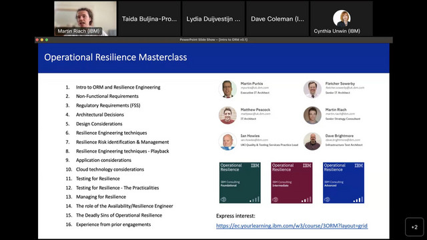427x240 pixels.
Task: Select Dave Coleman participant tile
Action: click(x=278, y=19)
